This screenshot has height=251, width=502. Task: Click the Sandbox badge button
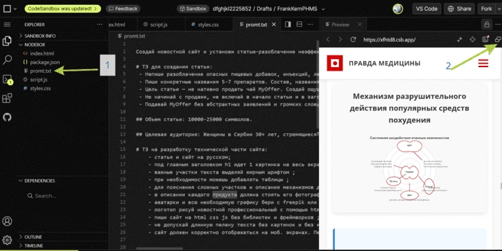click(x=193, y=9)
